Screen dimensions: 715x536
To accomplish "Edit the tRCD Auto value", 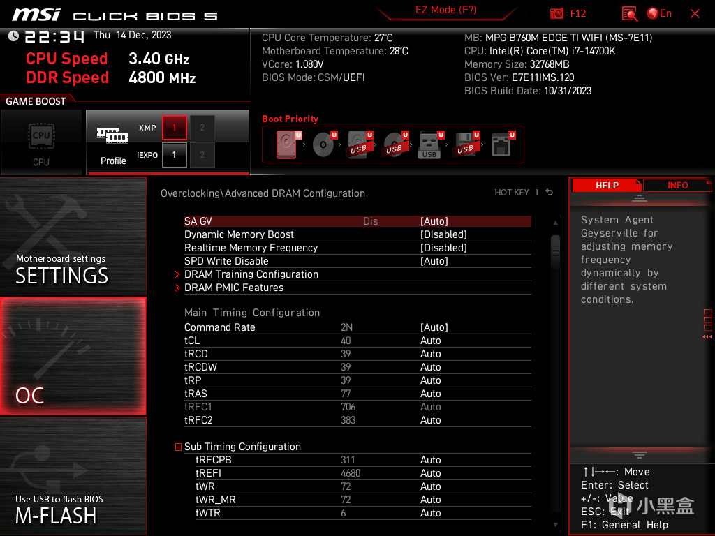I will pos(430,354).
